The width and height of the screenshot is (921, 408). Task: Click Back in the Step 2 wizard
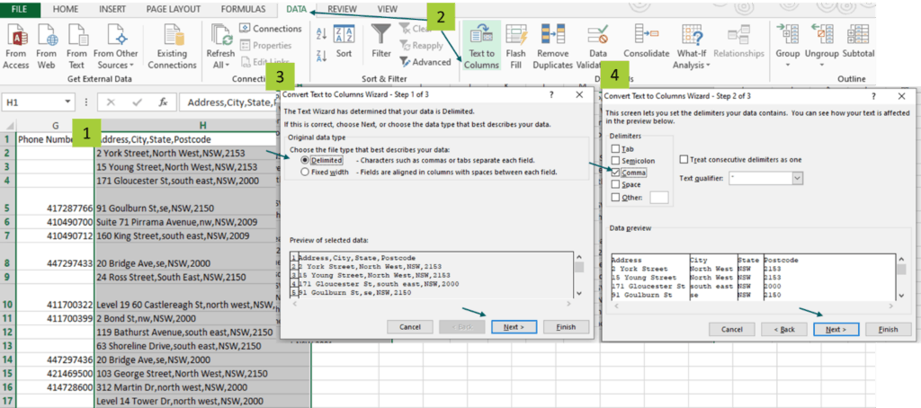tap(784, 329)
